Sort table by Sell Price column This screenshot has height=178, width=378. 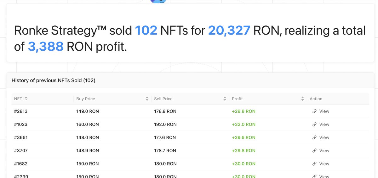tap(225, 99)
